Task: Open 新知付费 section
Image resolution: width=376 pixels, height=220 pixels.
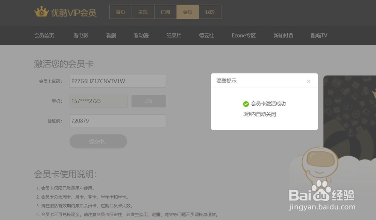Action: tap(283, 36)
